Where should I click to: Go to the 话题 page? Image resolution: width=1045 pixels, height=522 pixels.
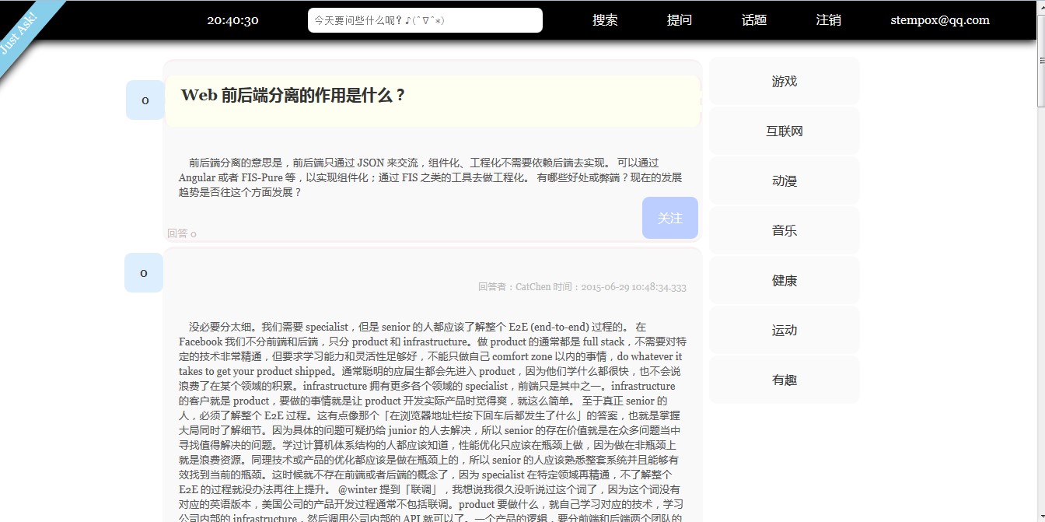[x=754, y=20]
